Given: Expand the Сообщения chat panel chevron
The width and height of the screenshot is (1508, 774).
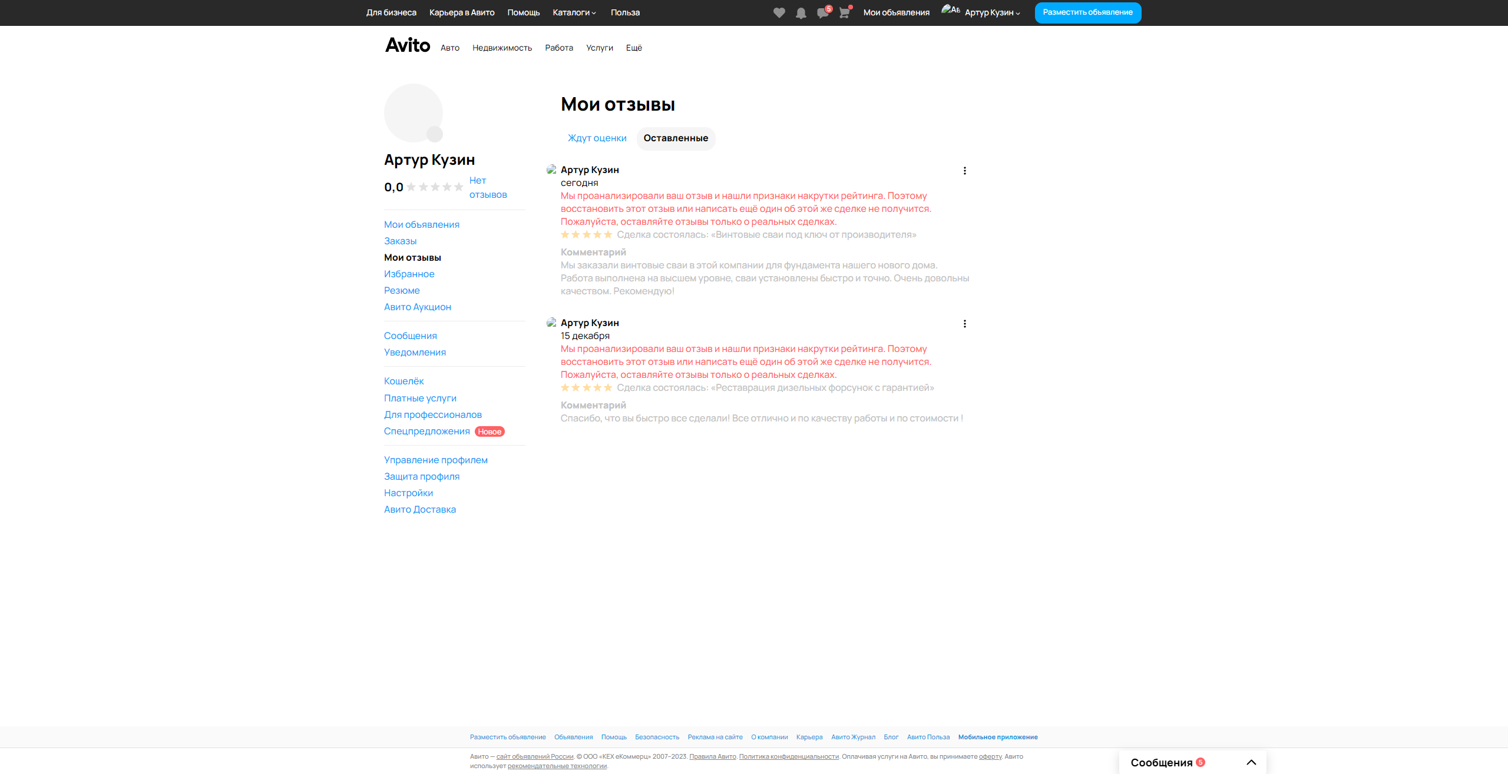Looking at the screenshot, I should (x=1251, y=762).
